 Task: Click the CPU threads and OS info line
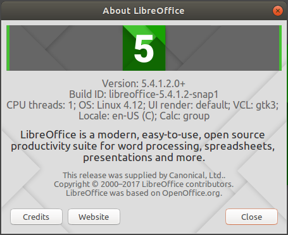pos(142,105)
